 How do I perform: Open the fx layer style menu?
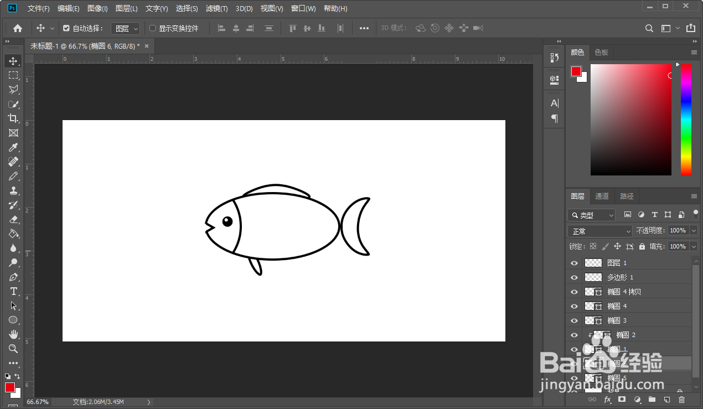click(x=607, y=399)
